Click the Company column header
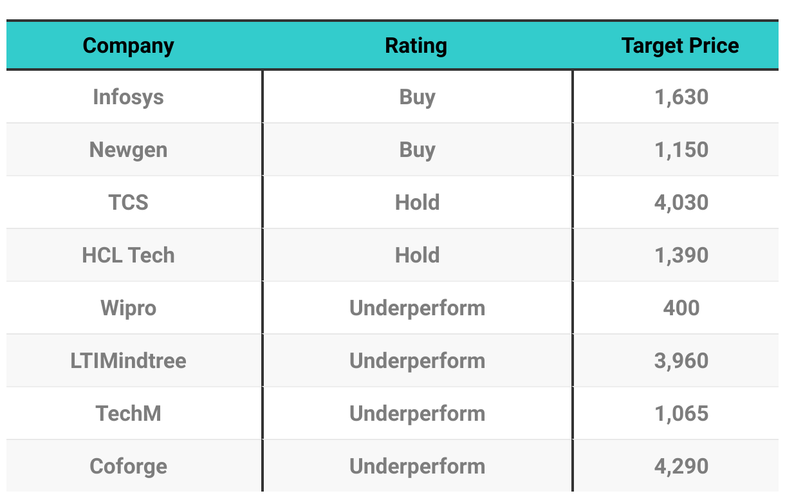 (129, 46)
